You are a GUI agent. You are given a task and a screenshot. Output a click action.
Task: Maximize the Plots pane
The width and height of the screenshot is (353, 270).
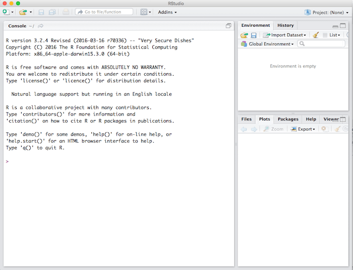coord(343,120)
